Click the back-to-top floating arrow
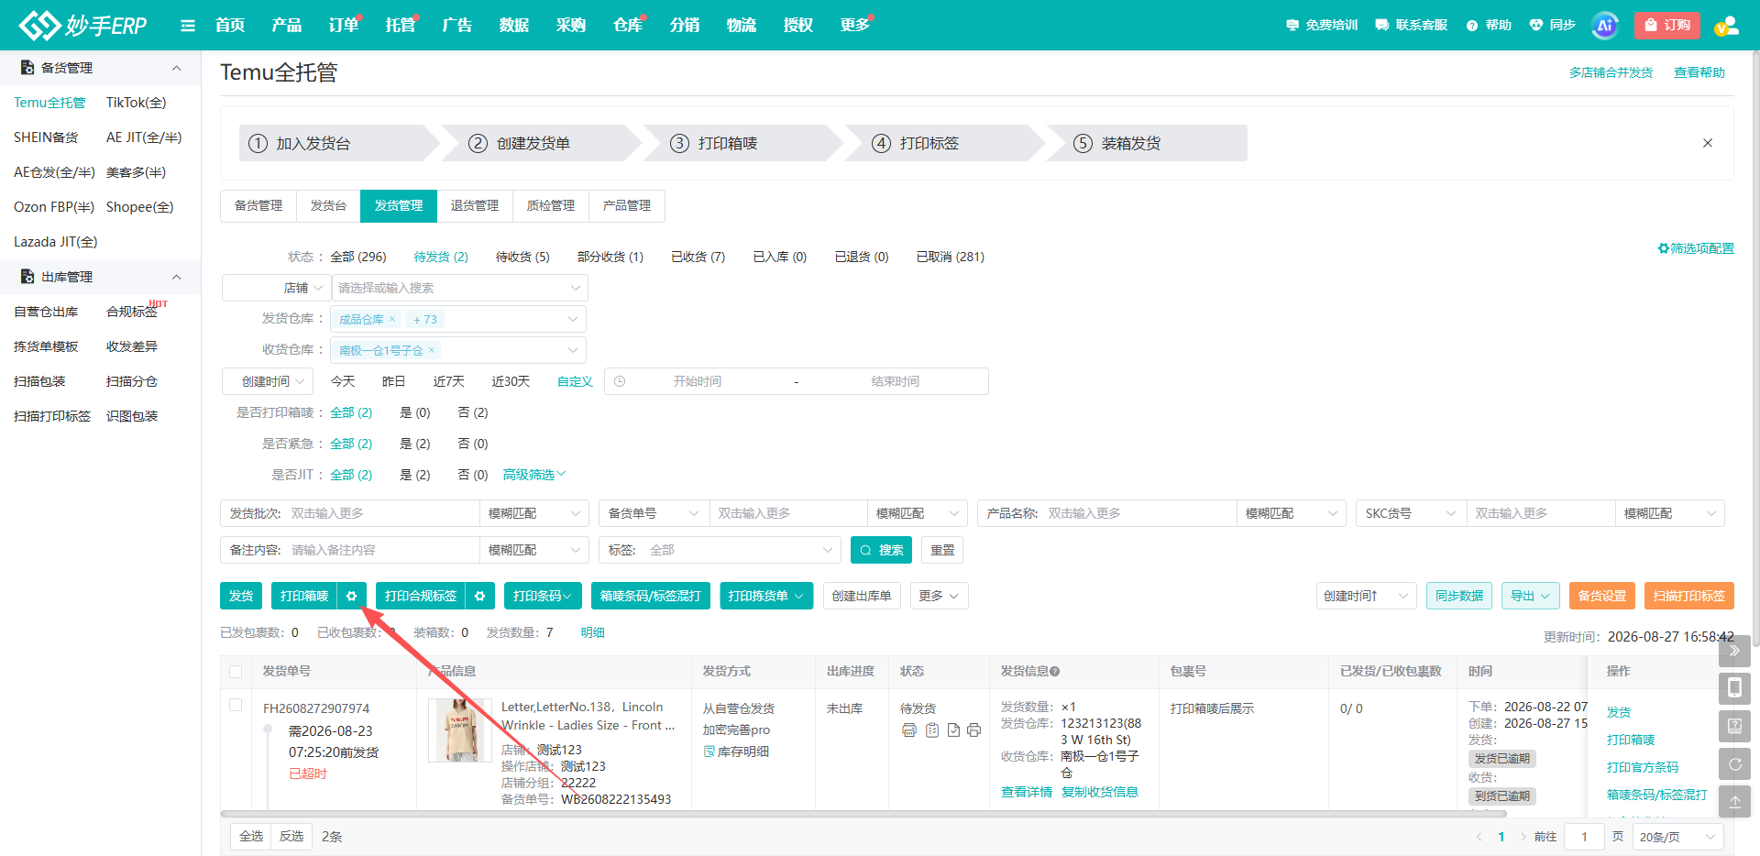Viewport: 1760px width, 856px height. coord(1734,801)
